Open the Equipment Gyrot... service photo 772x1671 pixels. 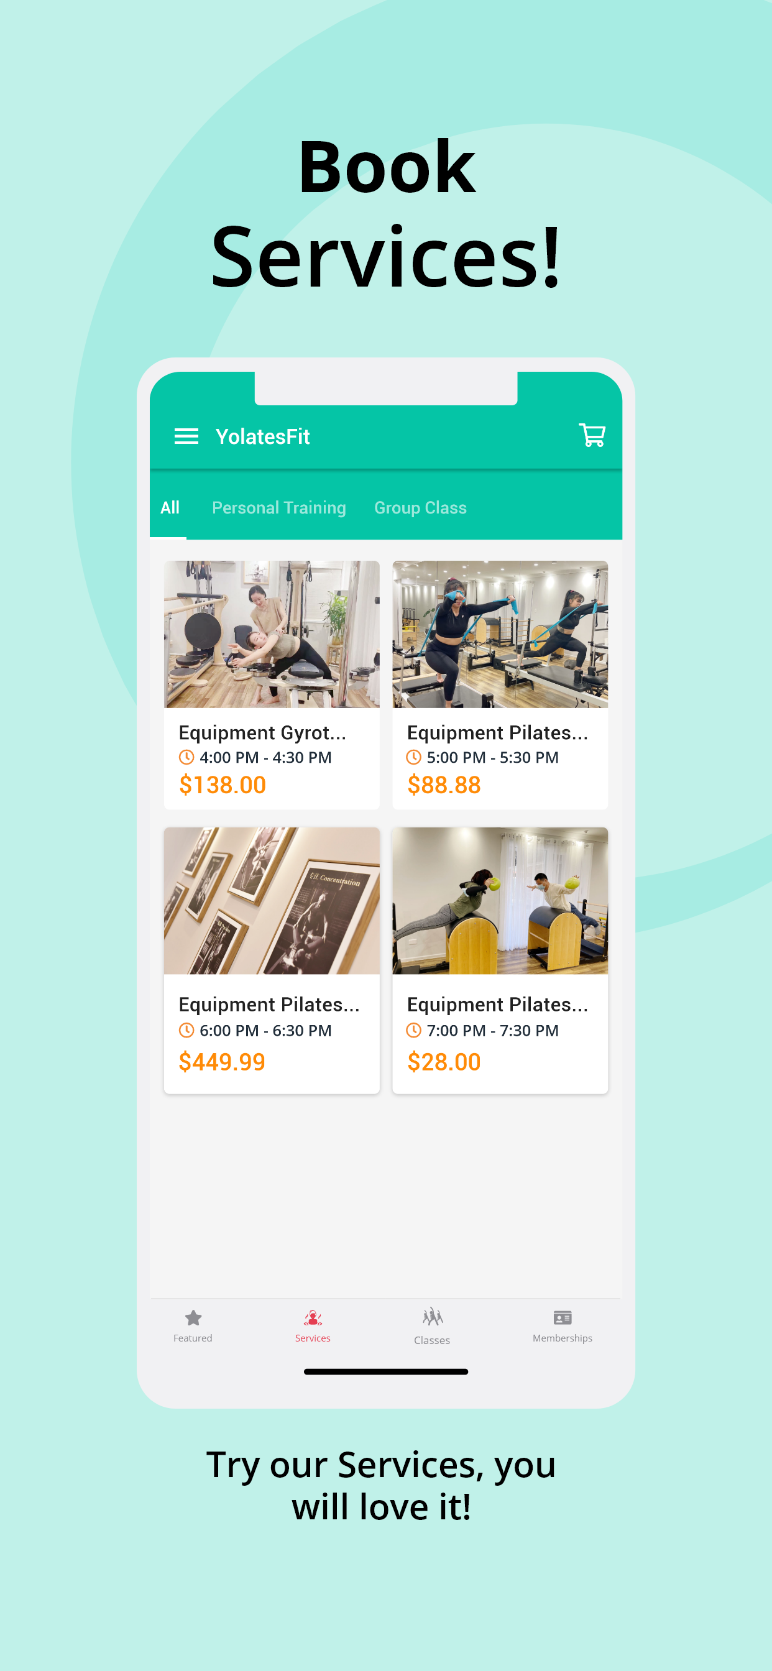[x=272, y=633]
